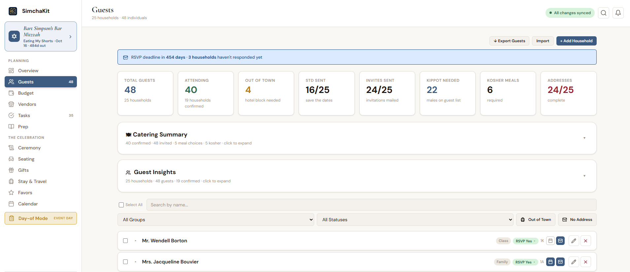
Task: Edit Mrs. Jacqueline Bouvier with pencil icon
Action: coord(574,262)
